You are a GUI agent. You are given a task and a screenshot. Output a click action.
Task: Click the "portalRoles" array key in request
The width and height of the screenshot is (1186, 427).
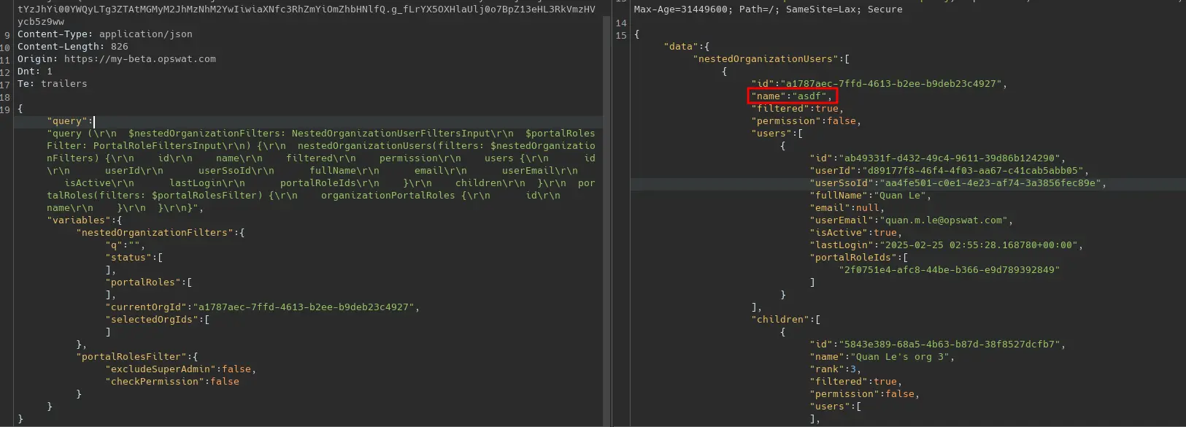143,282
